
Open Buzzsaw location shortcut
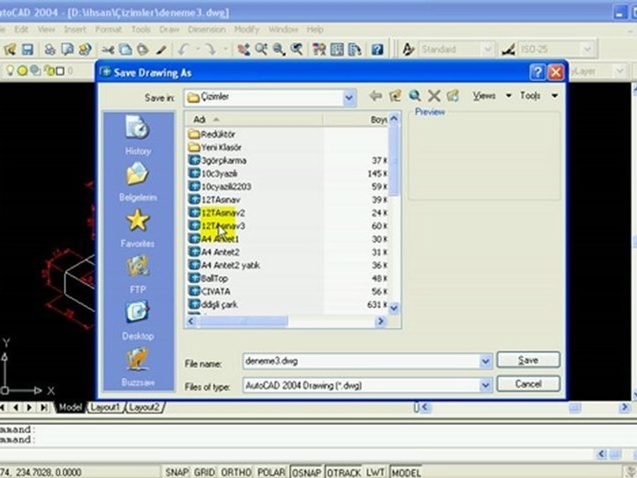pyautogui.click(x=138, y=366)
